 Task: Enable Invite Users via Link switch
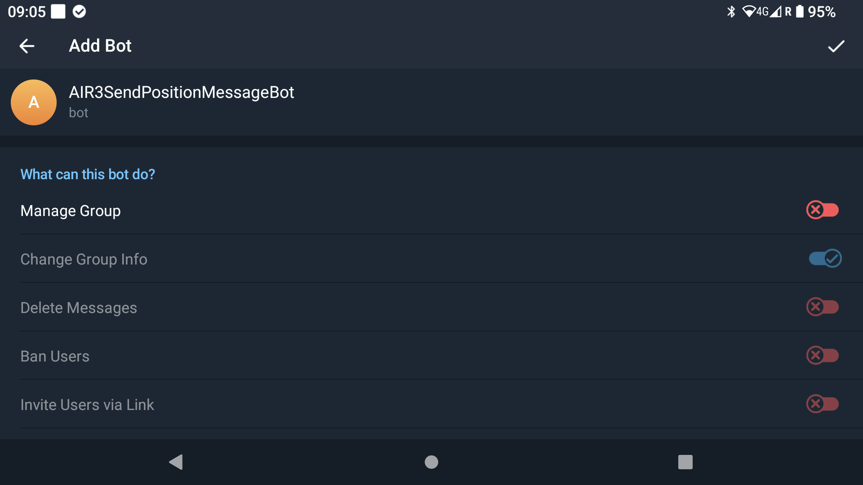pos(823,404)
